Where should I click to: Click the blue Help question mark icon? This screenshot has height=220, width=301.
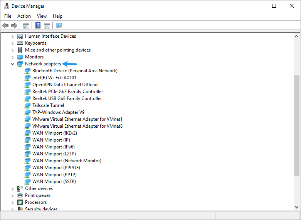[38, 26]
